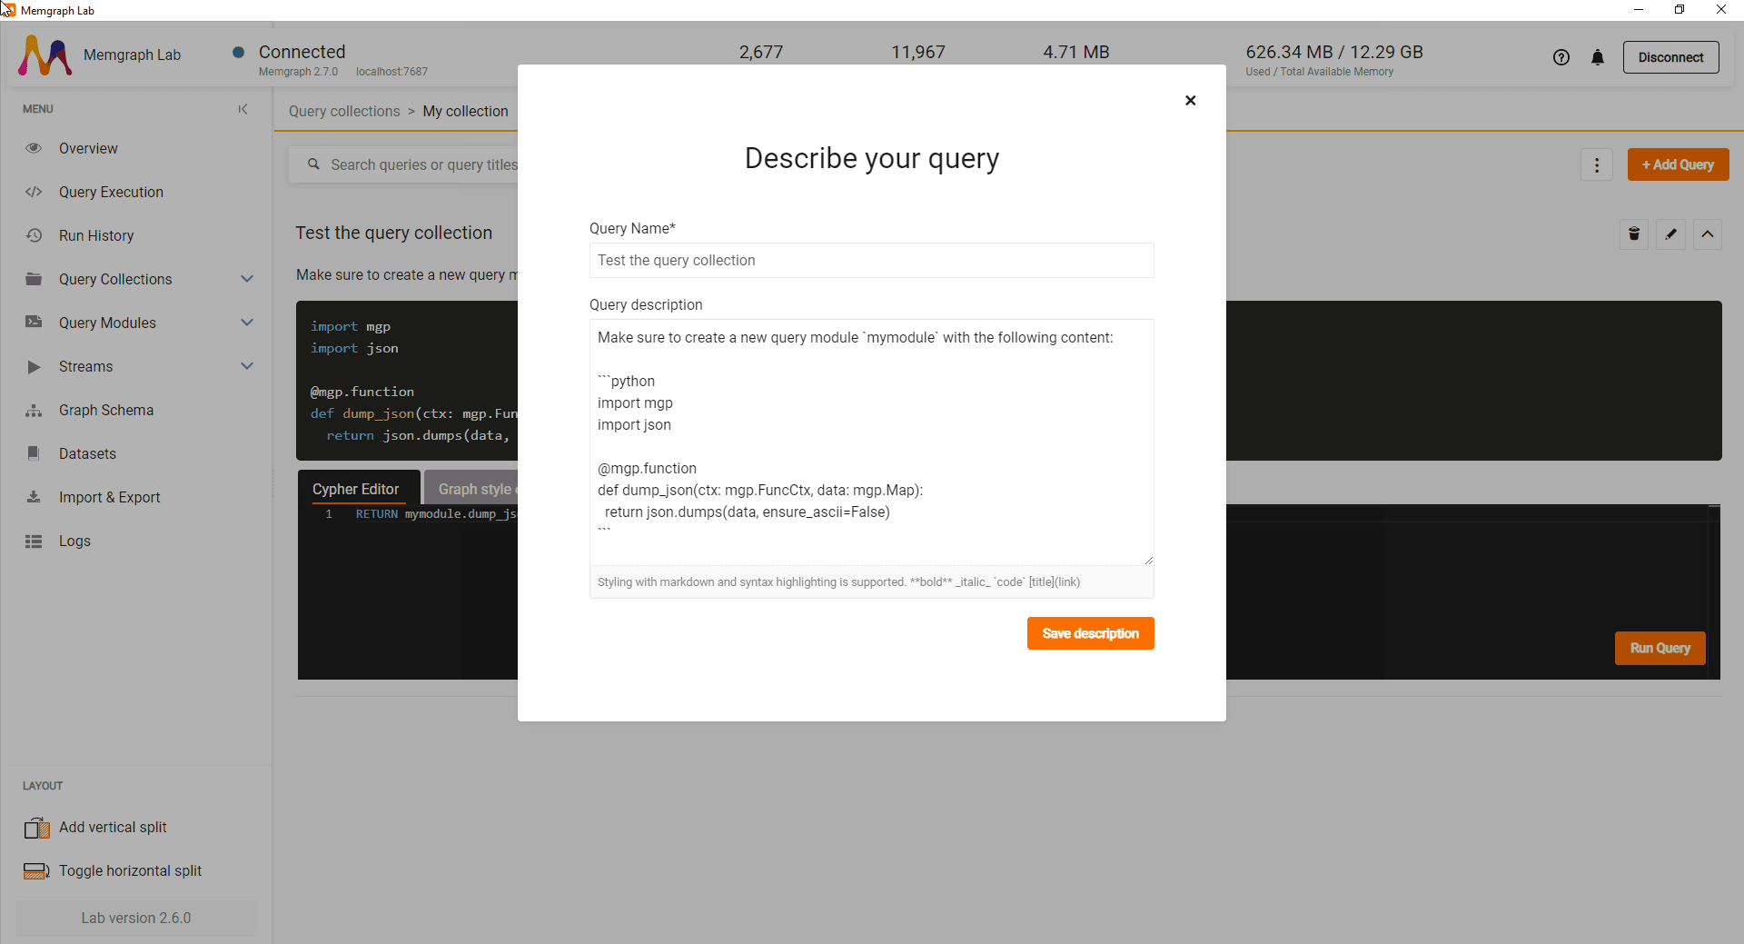1744x944 pixels.
Task: Click the Query Collections folder icon
Action: (34, 279)
